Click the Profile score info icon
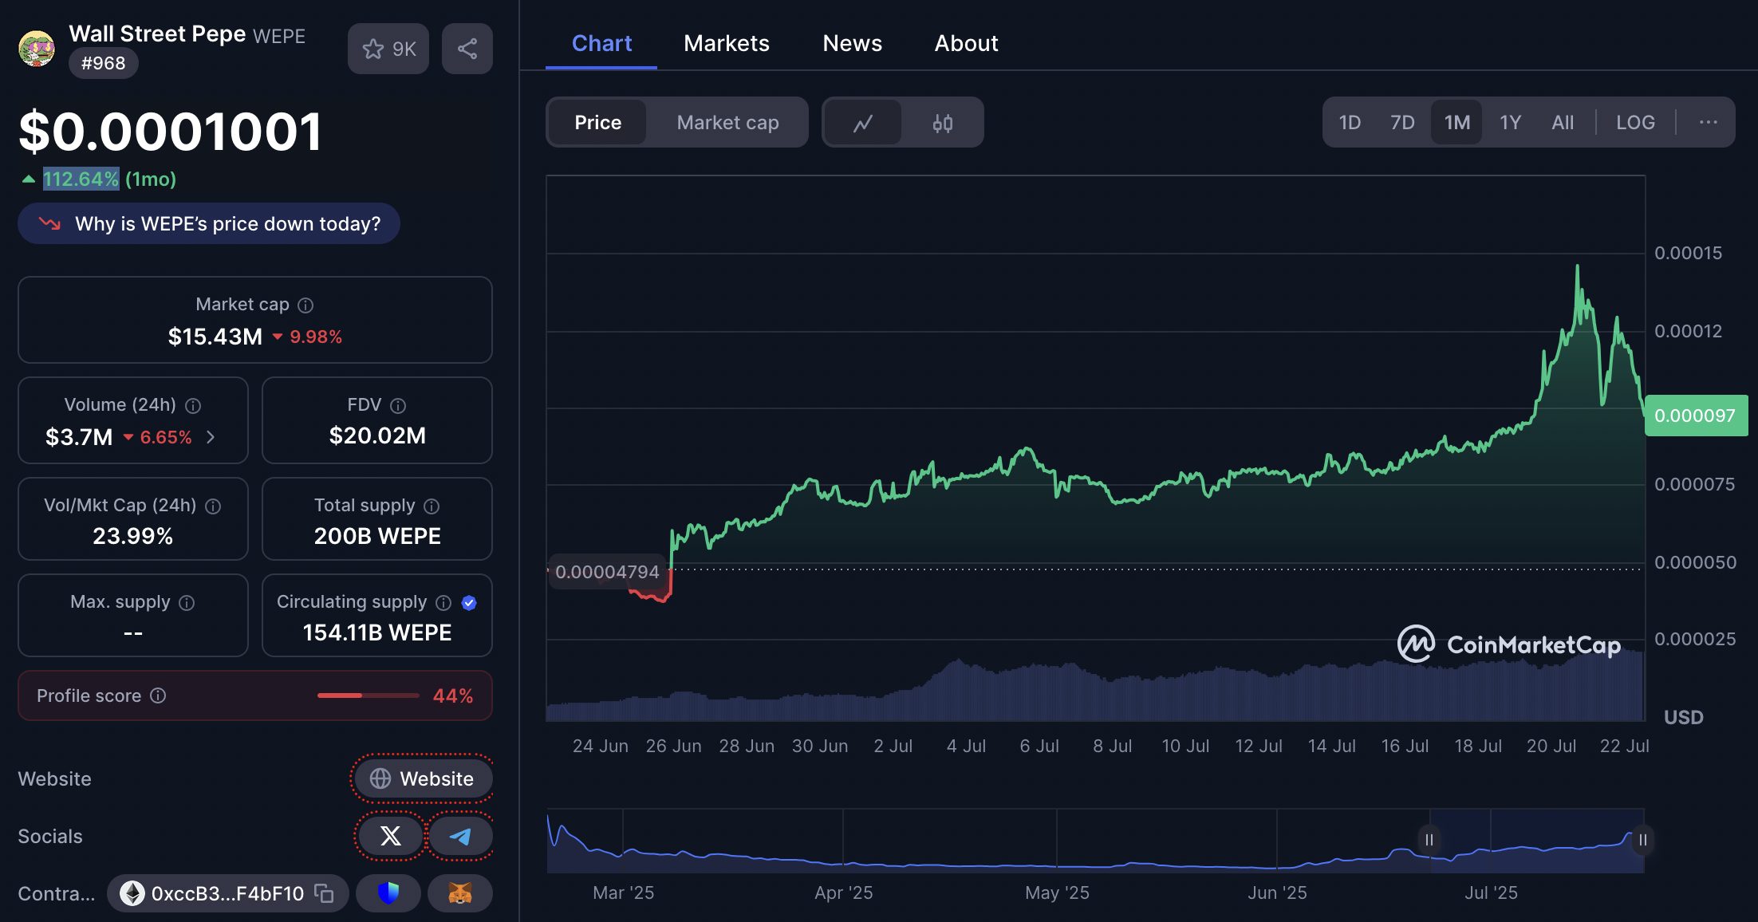 158,695
